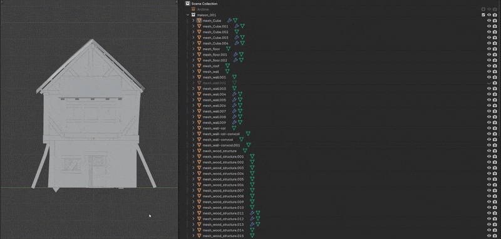Expand the mesh_Cube object row

click(x=194, y=21)
